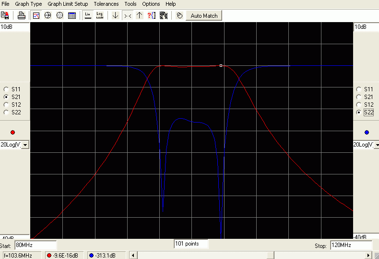
Task: Click the down arrow toolbar icon
Action: point(115,15)
